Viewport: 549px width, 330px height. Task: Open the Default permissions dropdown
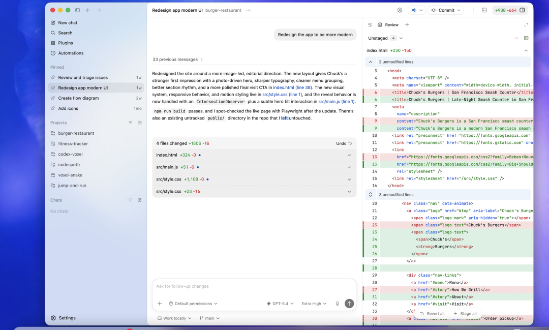click(193, 304)
